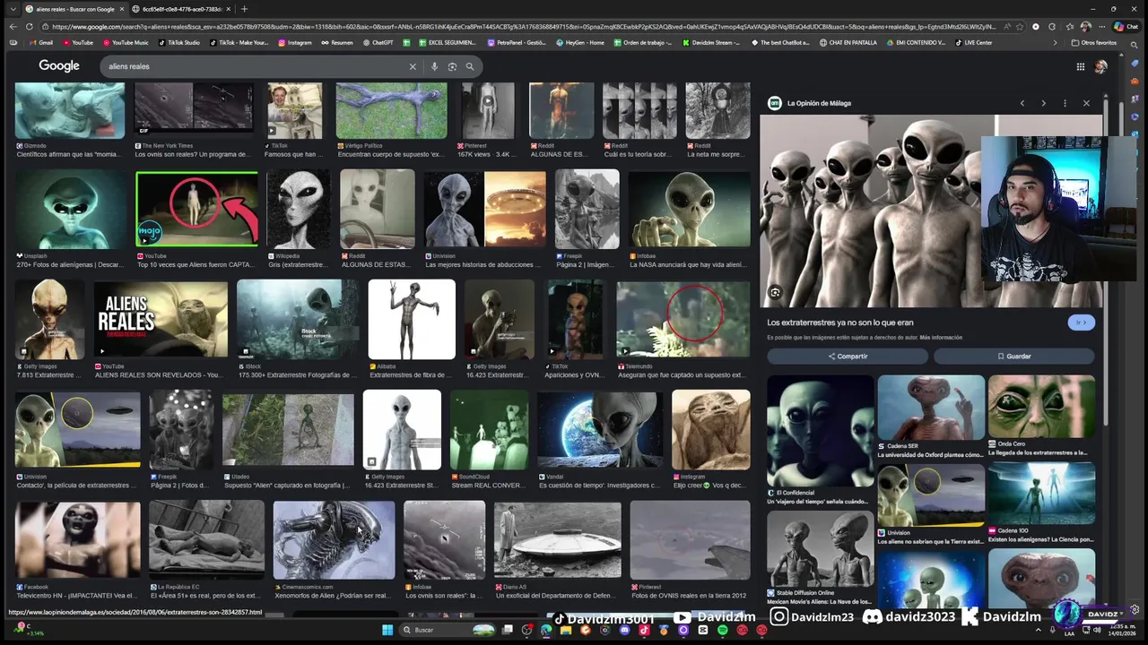Image resolution: width=1148 pixels, height=645 pixels.
Task: Open Discord from the taskbar
Action: pyautogui.click(x=624, y=630)
